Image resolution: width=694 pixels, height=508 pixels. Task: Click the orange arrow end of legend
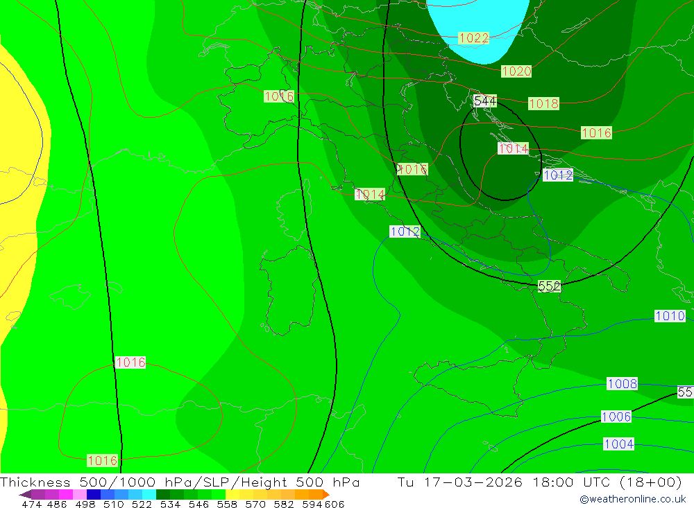[325, 494]
